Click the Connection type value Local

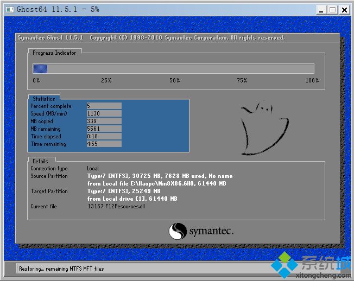[93, 168]
